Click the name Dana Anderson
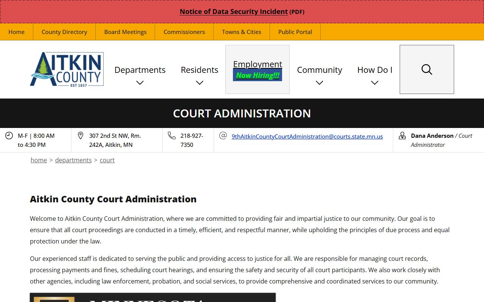Screen dimensions: 484x302 (432, 136)
